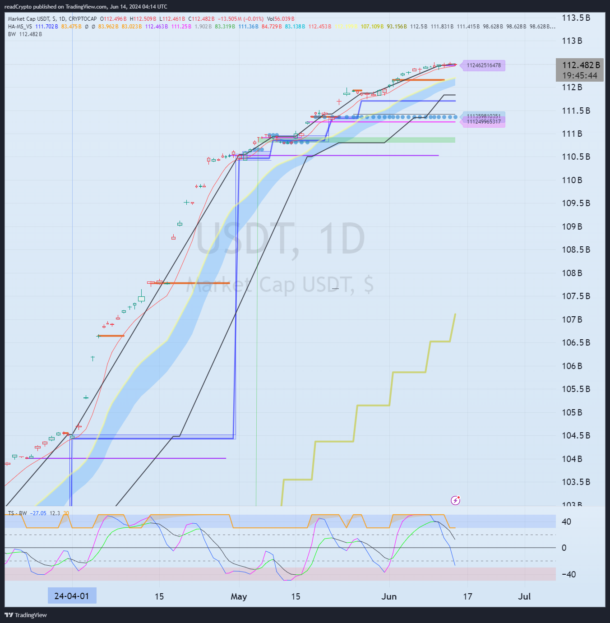
Task: Click the 113.5 B price axis label
Action: [x=576, y=18]
